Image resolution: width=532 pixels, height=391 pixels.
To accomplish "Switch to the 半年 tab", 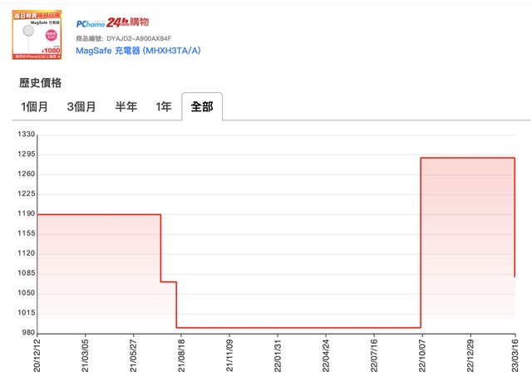I will click(x=126, y=107).
